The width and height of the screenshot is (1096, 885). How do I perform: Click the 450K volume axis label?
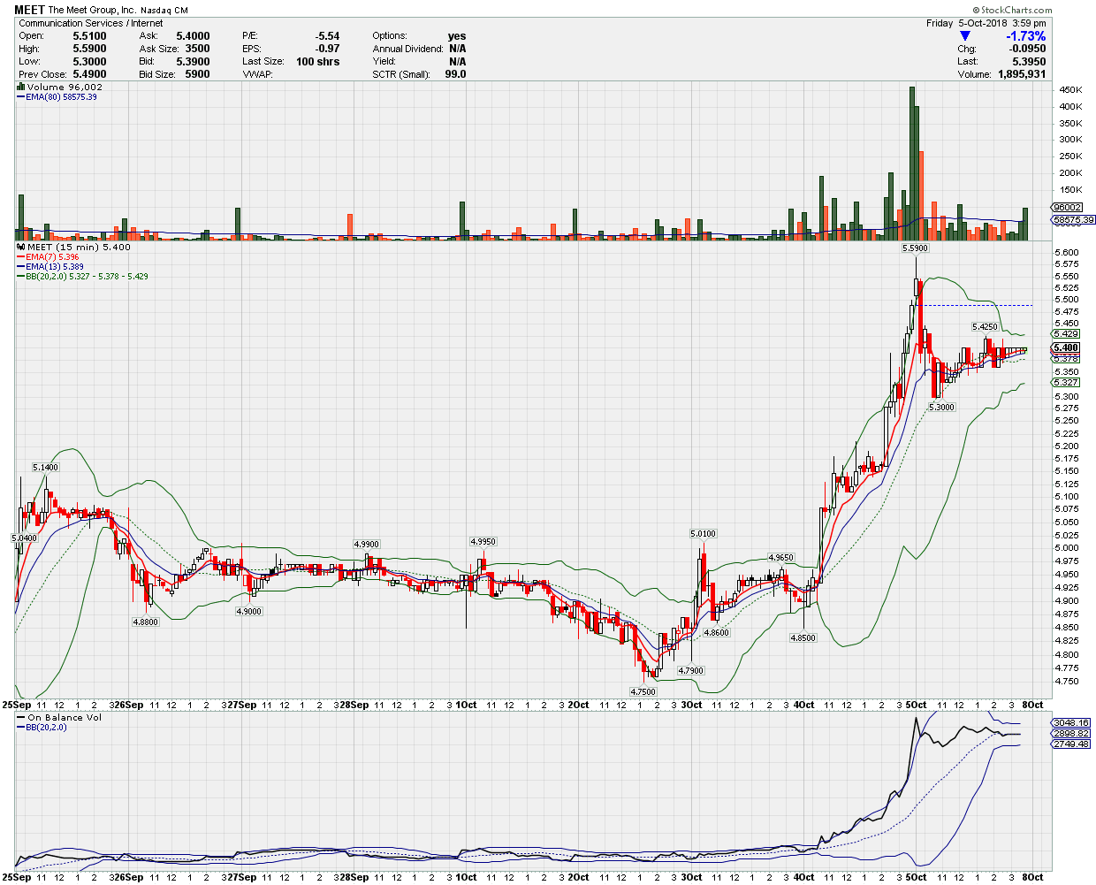point(1070,89)
